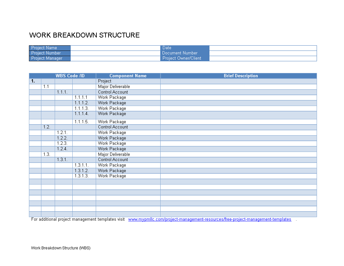Select the WBS code cell 1.3.1.1.
This screenshot has width=344, height=266.
click(84, 165)
